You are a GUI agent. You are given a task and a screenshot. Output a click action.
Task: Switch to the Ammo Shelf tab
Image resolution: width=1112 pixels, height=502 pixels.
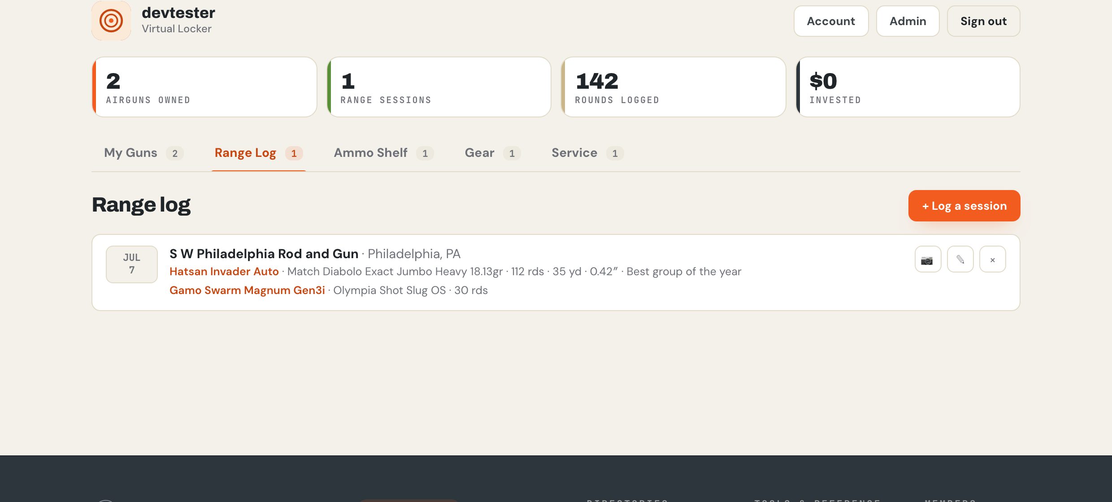(x=383, y=153)
